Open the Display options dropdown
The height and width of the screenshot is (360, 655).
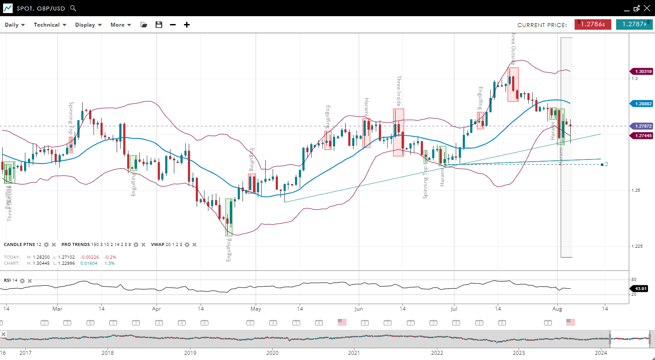(88, 25)
